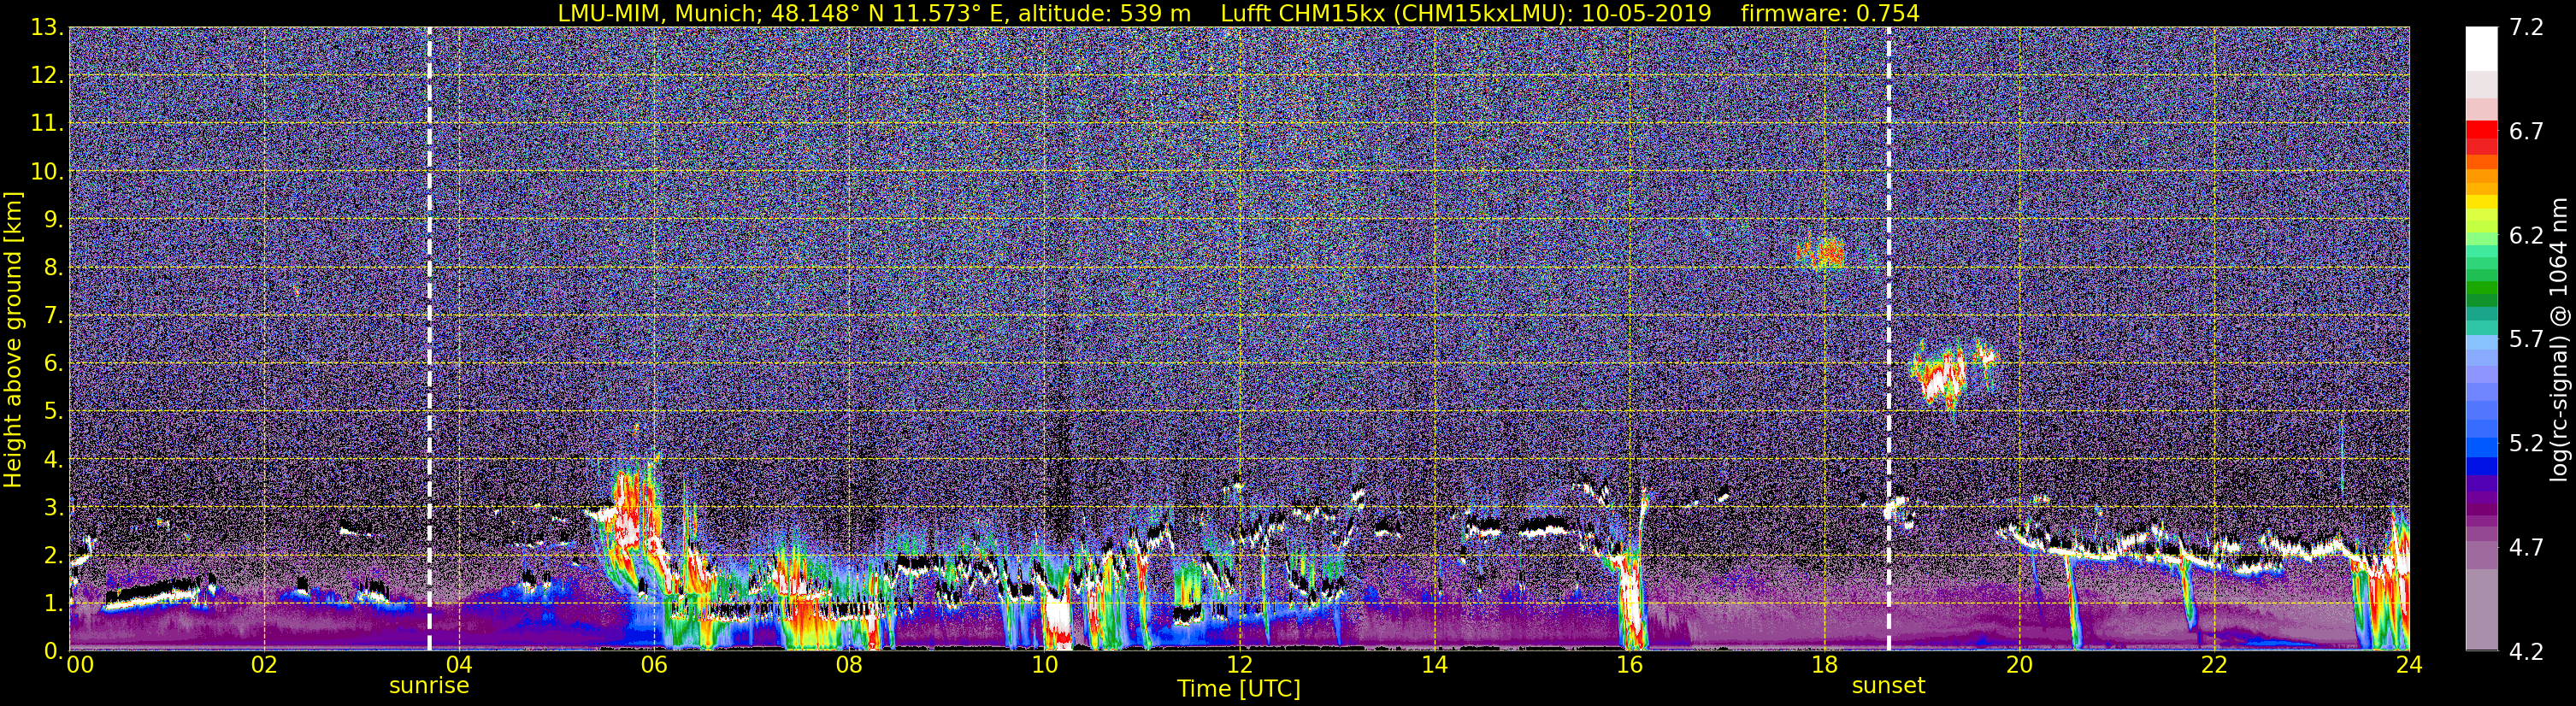Image resolution: width=2576 pixels, height=706 pixels.
Task: Click the time axis tick '20'
Action: (x=2019, y=665)
